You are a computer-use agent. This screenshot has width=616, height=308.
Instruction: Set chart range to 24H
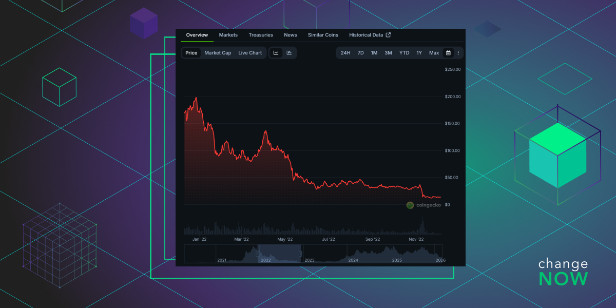pyautogui.click(x=345, y=53)
